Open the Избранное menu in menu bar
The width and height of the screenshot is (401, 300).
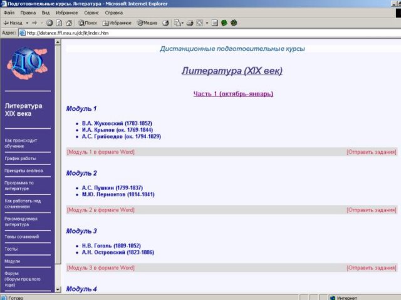click(x=67, y=12)
